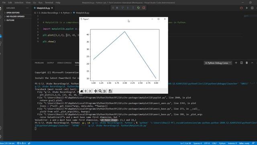Switch to the Output panel tab
The image size is (257, 145).
[x=50, y=63]
